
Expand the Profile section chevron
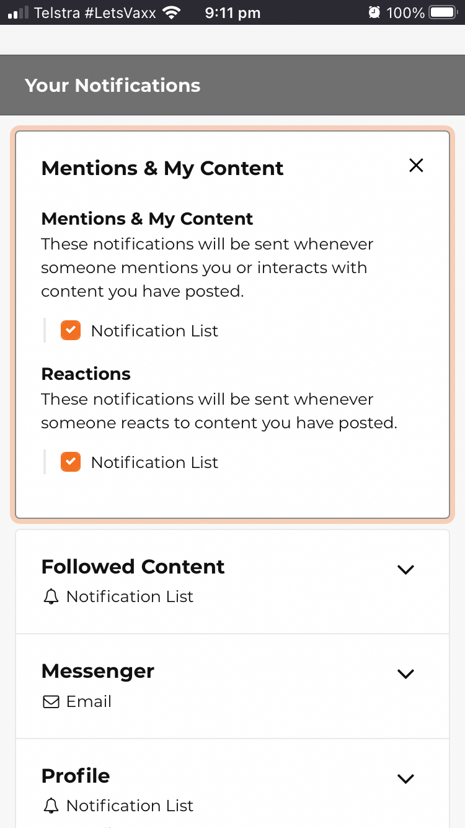pyautogui.click(x=405, y=778)
